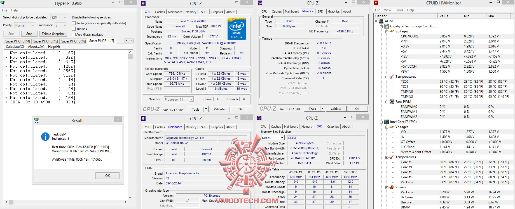Viewport: 515px width, 209px height.
Task: Click the Voltages icon under Gigabyte Technology
Action: (x=392, y=31)
